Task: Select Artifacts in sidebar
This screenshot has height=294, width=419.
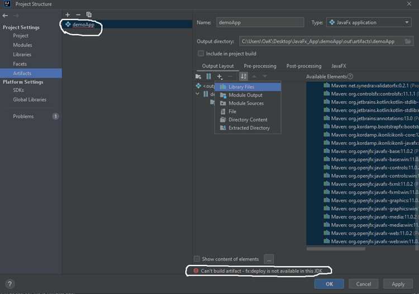Action: (x=31, y=73)
